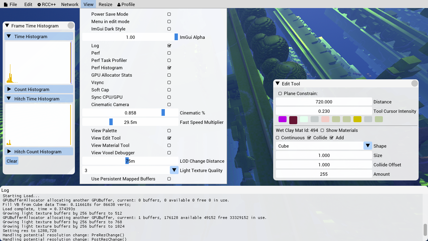
Task: Click the Log panel scrollbar
Action: [x=425, y=230]
